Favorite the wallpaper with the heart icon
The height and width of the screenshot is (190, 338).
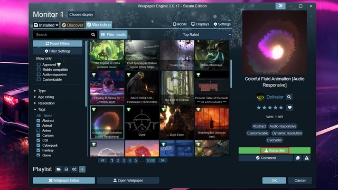click(x=289, y=108)
